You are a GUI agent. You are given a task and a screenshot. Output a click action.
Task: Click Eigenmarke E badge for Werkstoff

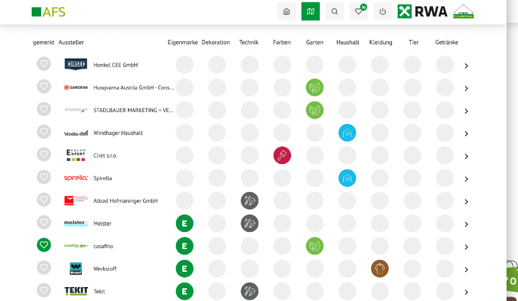coord(184,269)
